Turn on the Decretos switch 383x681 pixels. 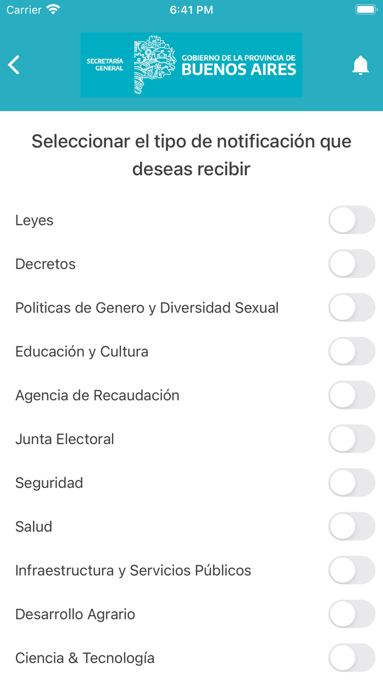click(x=352, y=263)
